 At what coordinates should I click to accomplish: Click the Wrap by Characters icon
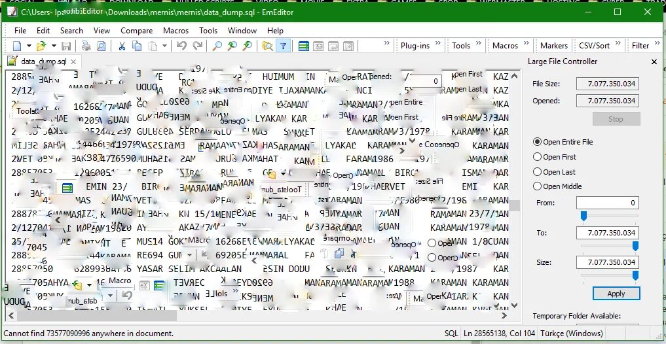coord(318,46)
